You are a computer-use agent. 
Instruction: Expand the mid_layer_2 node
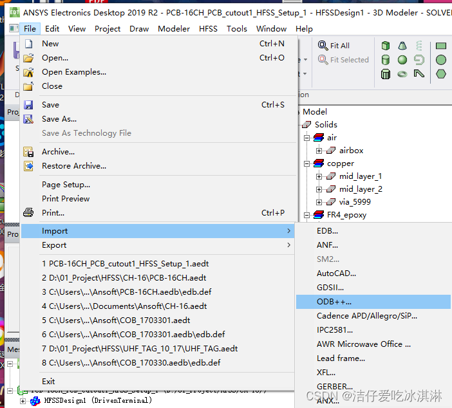click(x=319, y=189)
